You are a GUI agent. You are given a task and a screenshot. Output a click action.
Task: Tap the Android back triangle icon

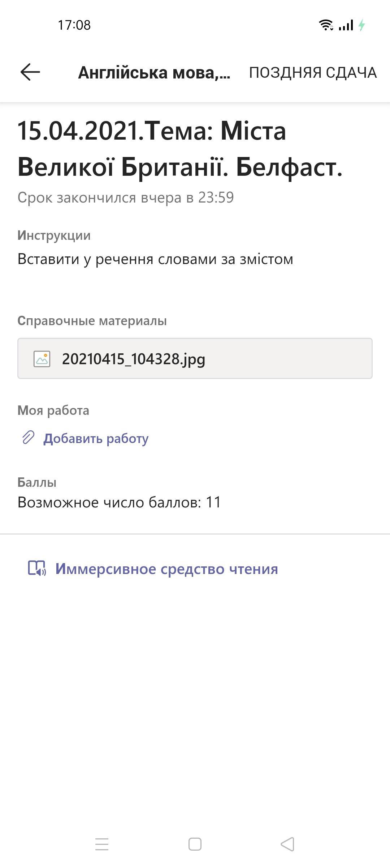pyautogui.click(x=288, y=844)
